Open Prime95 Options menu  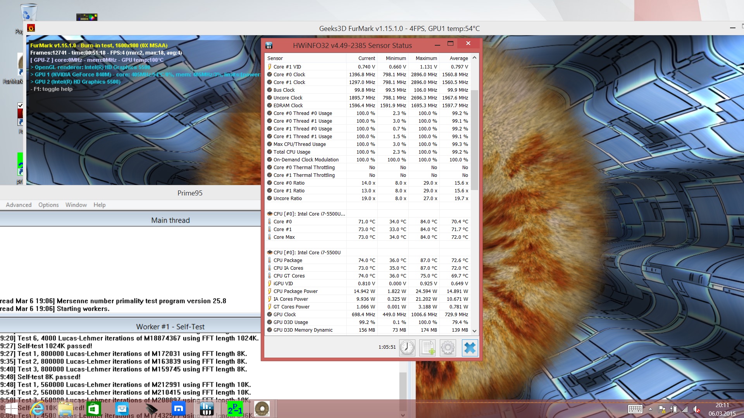(x=48, y=205)
